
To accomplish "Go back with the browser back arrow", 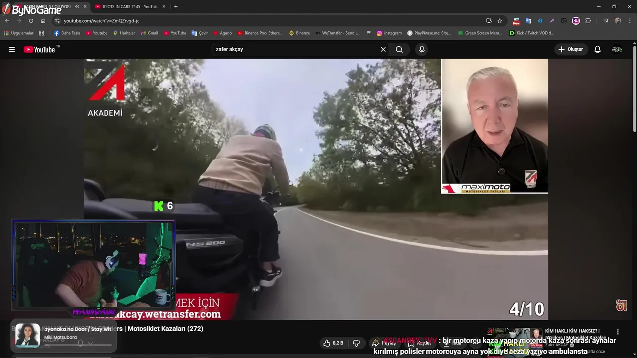I will click(x=7, y=21).
